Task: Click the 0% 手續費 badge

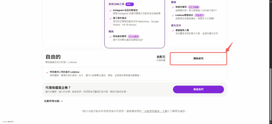Action: pyautogui.click(x=194, y=7)
